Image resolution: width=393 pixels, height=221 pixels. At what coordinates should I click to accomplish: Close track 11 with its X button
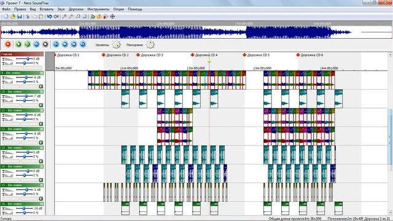pyautogui.click(x=42, y=110)
